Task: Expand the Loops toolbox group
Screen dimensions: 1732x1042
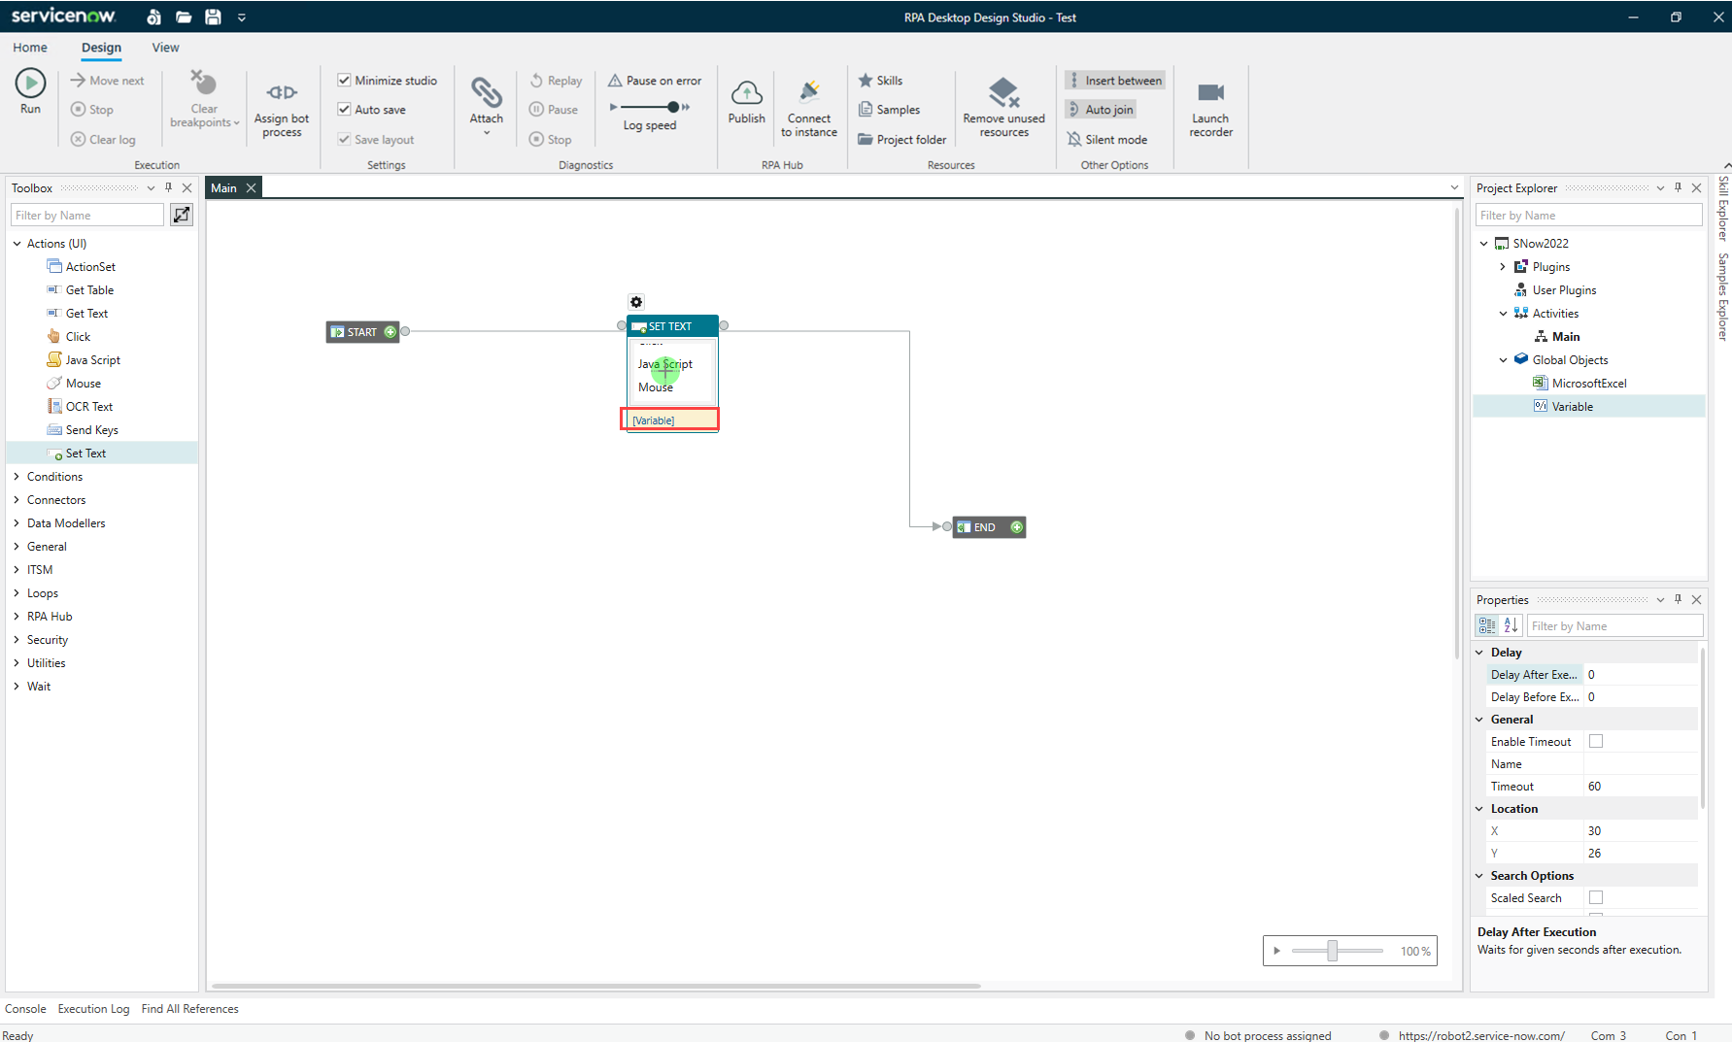Action: (x=17, y=593)
